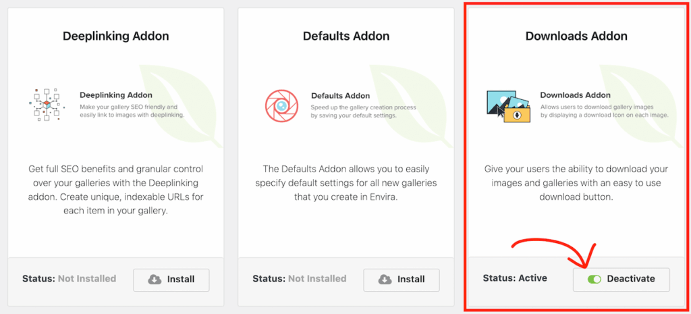
Task: Click the small Deeplinking Addon banner heading
Action: [116, 95]
